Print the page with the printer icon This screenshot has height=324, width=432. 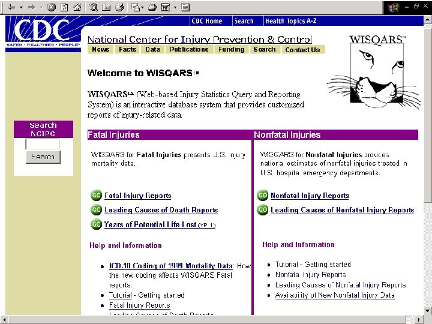tap(152, 7)
